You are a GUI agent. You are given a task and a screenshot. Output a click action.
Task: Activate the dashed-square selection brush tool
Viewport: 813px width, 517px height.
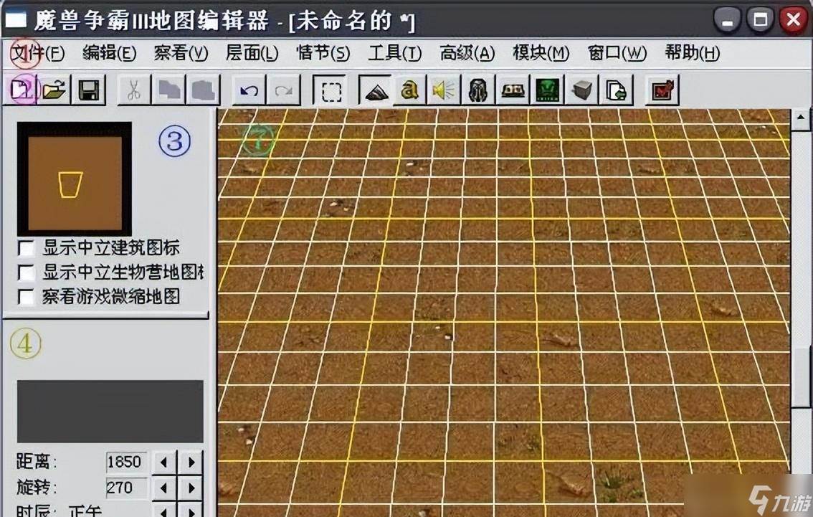pyautogui.click(x=331, y=91)
